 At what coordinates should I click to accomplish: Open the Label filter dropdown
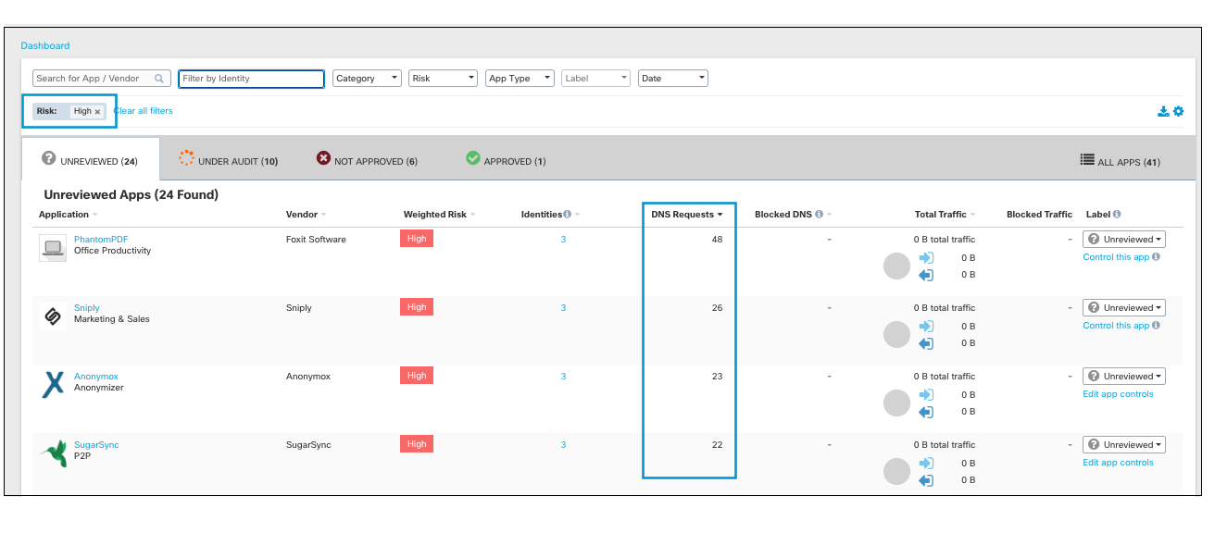pos(596,79)
